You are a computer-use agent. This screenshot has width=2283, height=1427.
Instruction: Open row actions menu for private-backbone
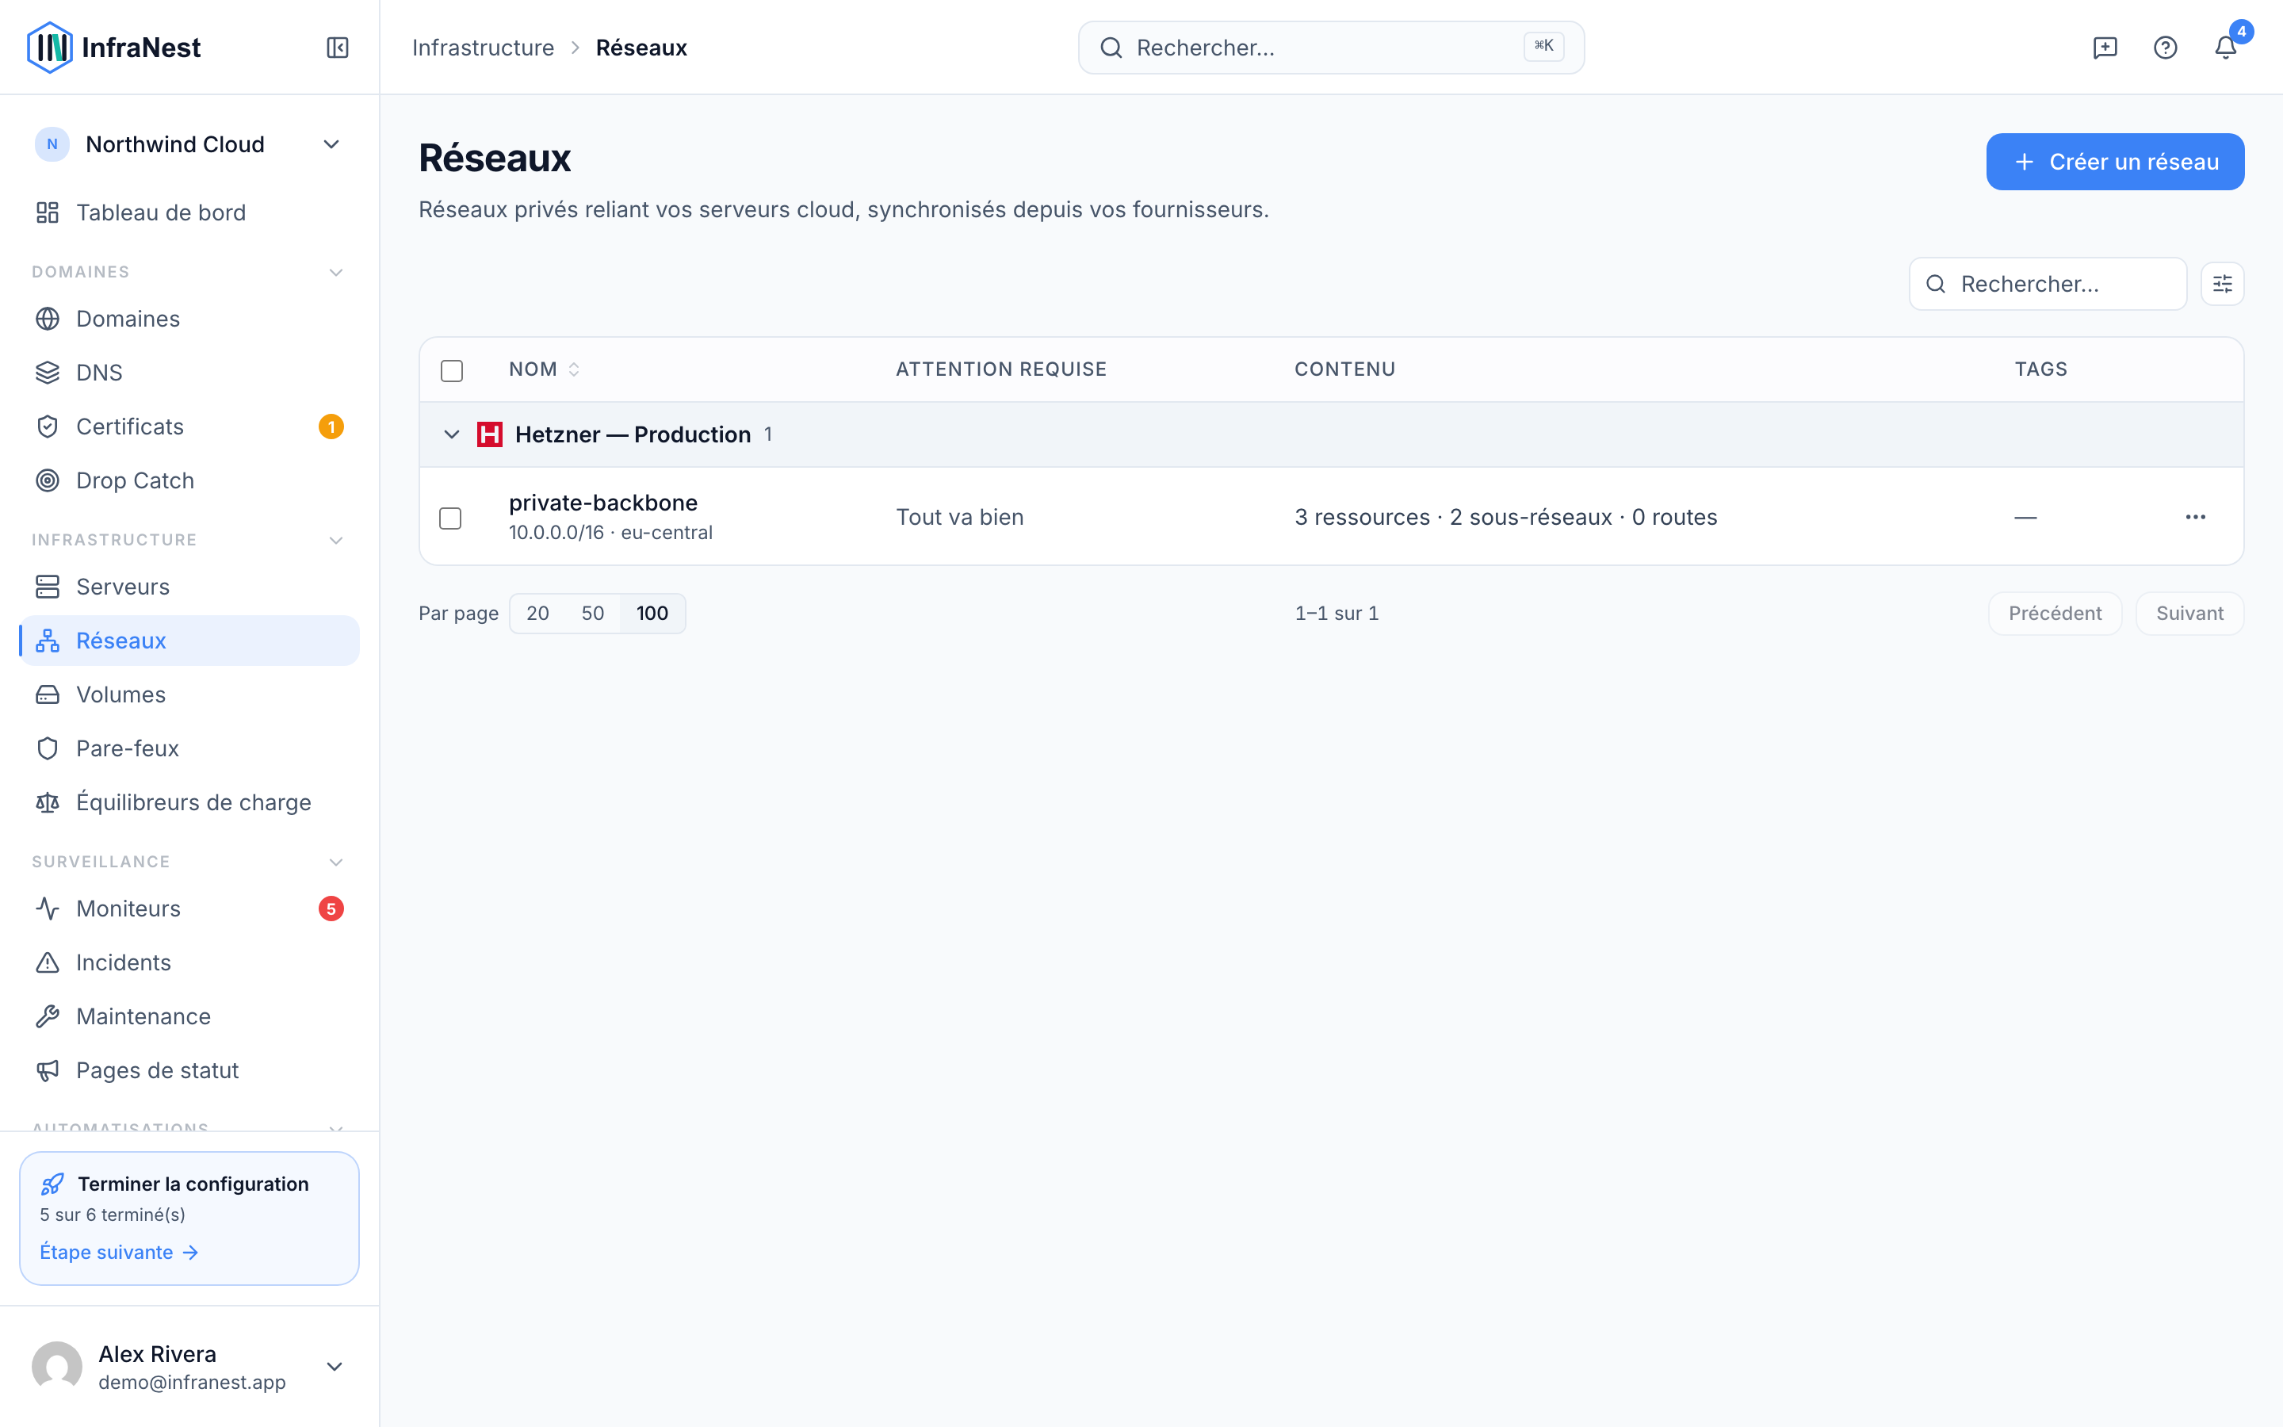[2195, 517]
